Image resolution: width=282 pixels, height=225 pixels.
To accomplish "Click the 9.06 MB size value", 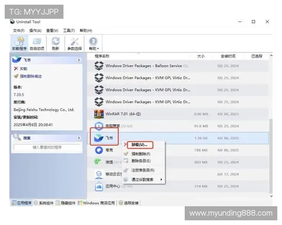I will coord(201,114).
